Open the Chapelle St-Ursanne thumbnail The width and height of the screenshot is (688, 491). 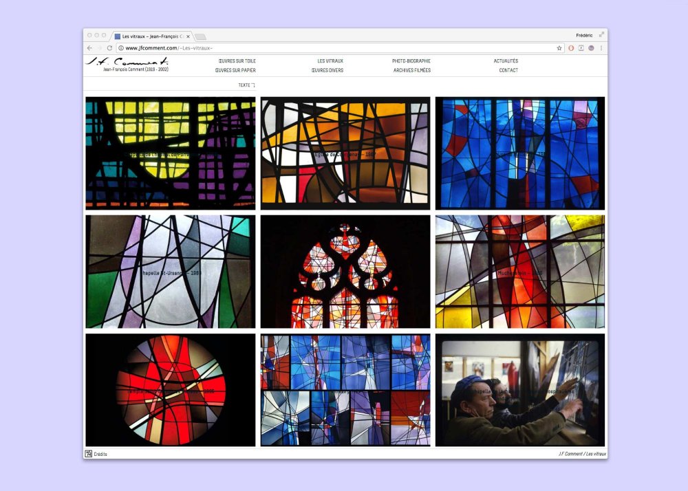pyautogui.click(x=170, y=272)
